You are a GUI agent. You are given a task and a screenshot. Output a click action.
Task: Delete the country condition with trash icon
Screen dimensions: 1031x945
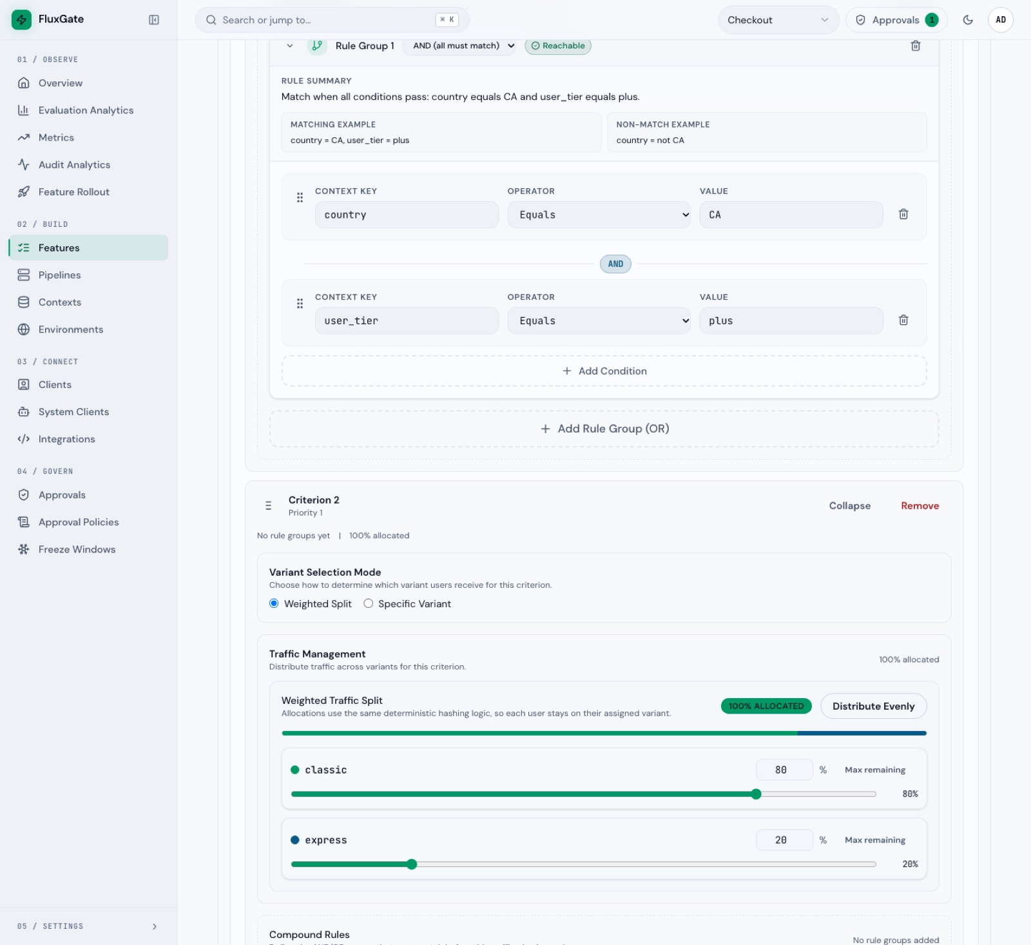(x=903, y=214)
